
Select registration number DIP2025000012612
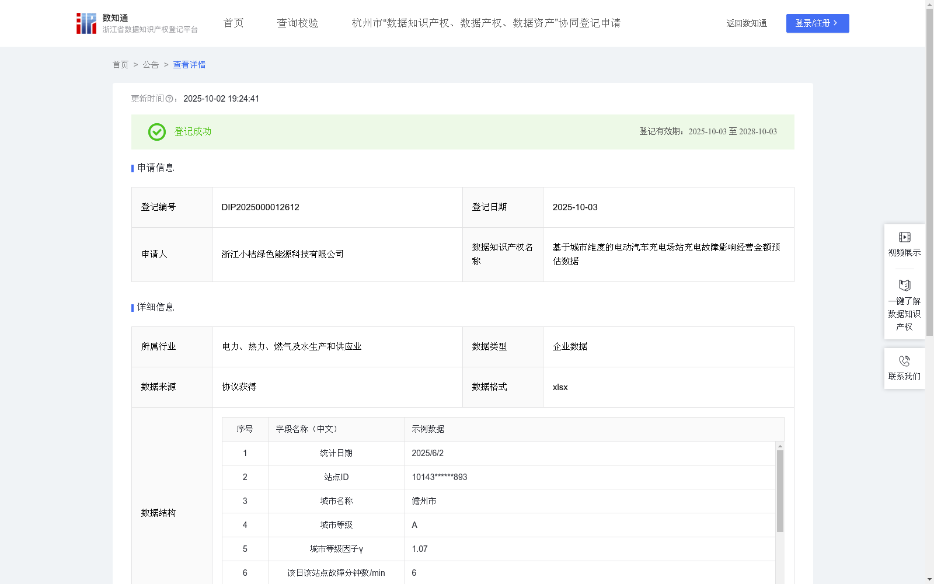point(260,207)
